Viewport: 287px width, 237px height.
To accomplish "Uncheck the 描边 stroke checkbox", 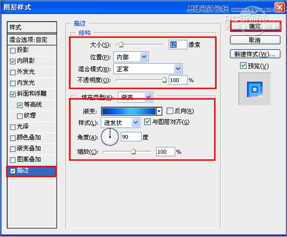I will click(13, 171).
